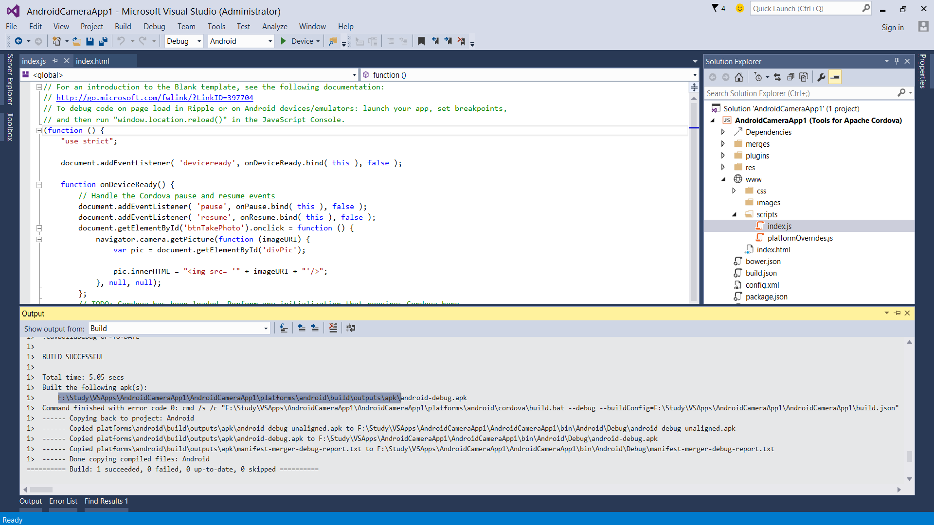Image resolution: width=934 pixels, height=525 pixels.
Task: Collapse the scripts folder node
Action: (x=735, y=214)
